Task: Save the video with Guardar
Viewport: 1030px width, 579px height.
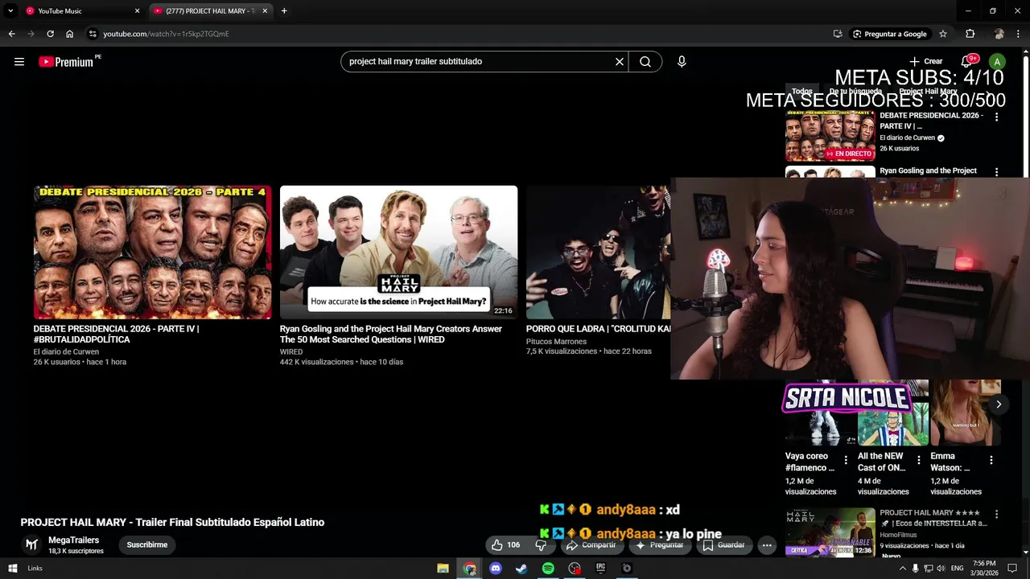Action: coord(723,545)
